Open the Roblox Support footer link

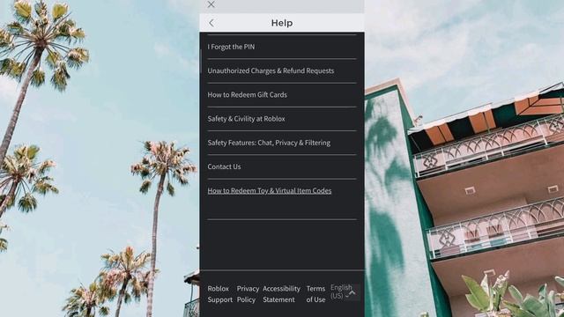[x=219, y=294]
